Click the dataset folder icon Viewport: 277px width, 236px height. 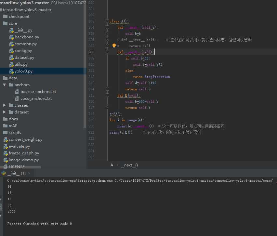[11, 112]
